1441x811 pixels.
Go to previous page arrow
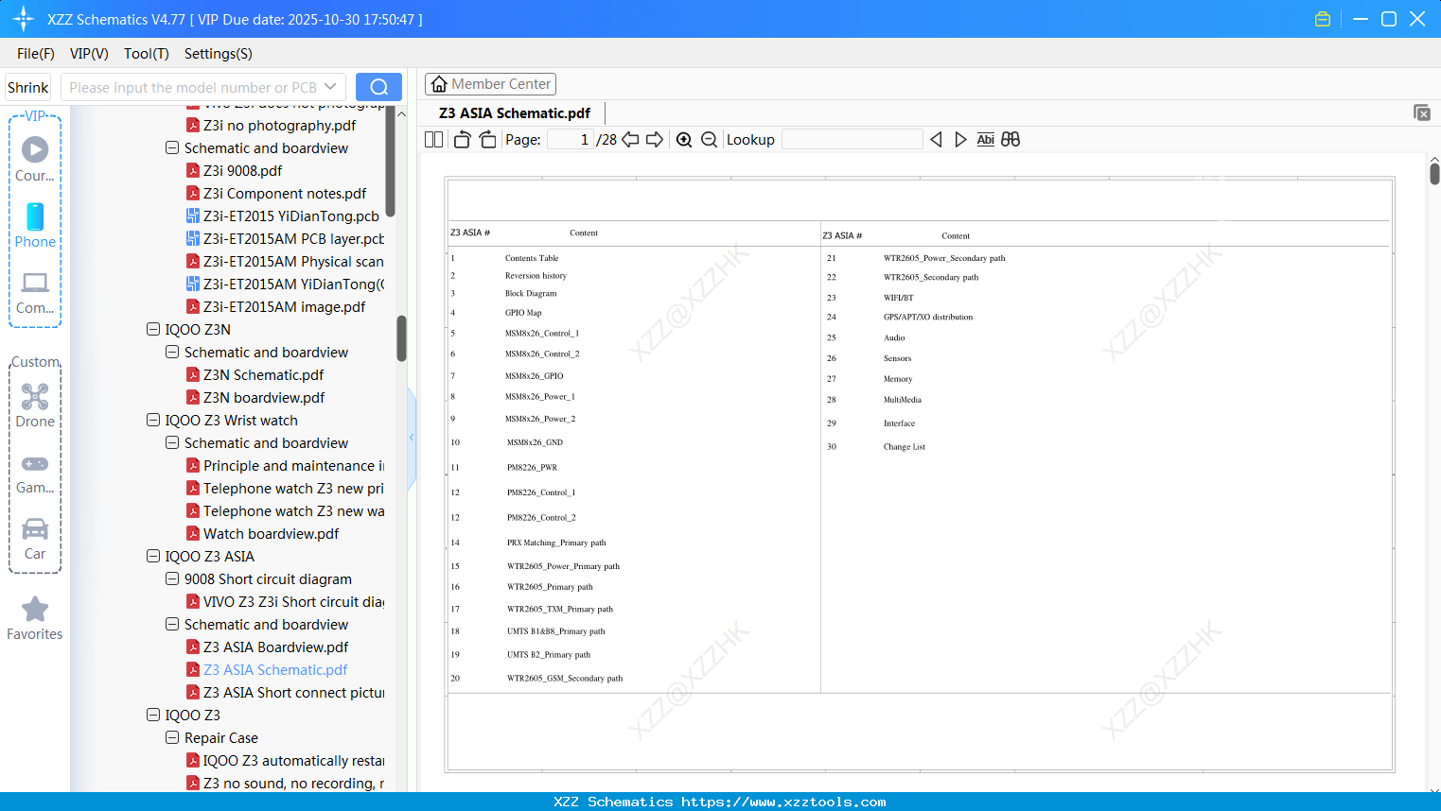[630, 140]
